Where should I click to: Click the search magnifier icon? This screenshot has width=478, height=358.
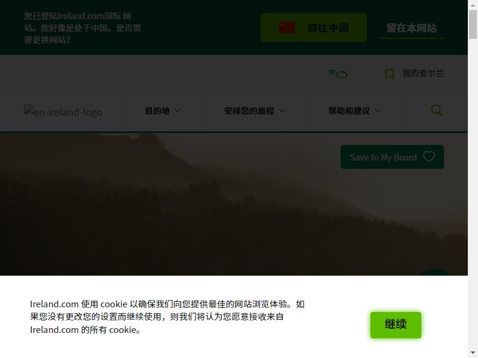437,110
